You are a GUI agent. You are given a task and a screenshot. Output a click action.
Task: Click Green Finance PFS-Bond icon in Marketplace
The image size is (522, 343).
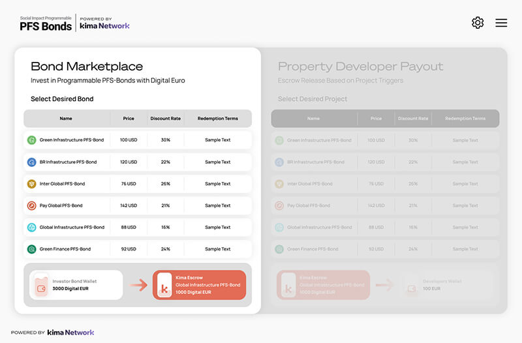tap(31, 249)
